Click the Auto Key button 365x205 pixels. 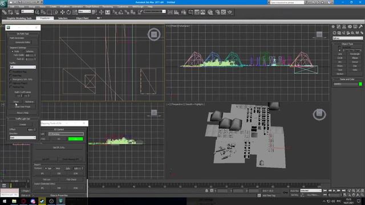tap(294, 191)
